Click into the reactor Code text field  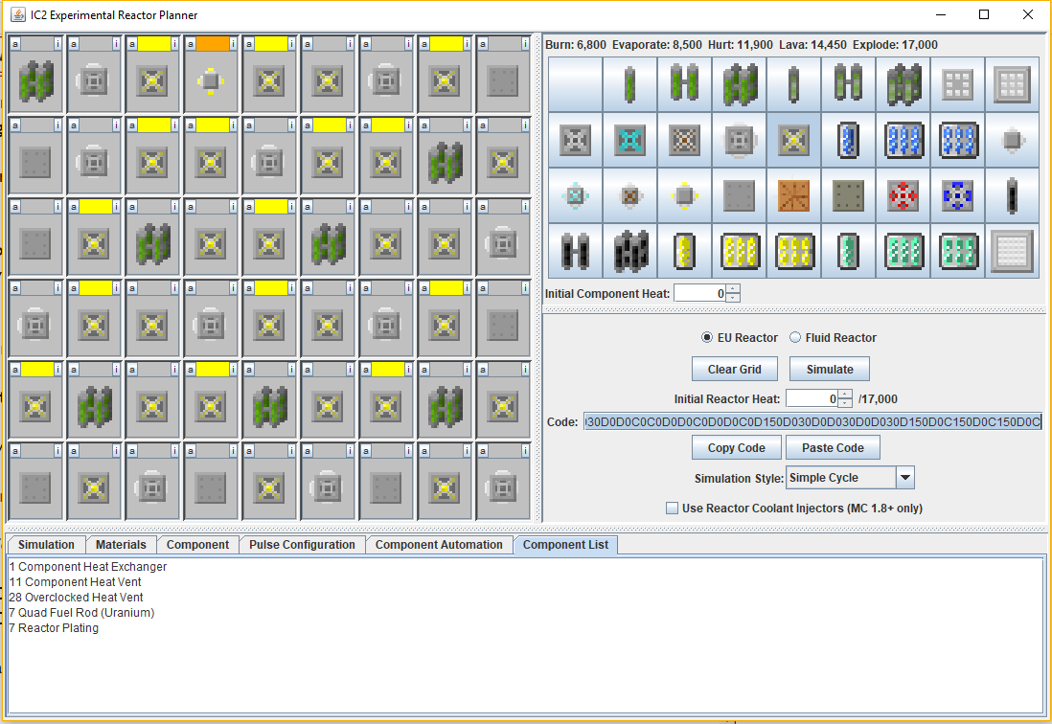[812, 421]
